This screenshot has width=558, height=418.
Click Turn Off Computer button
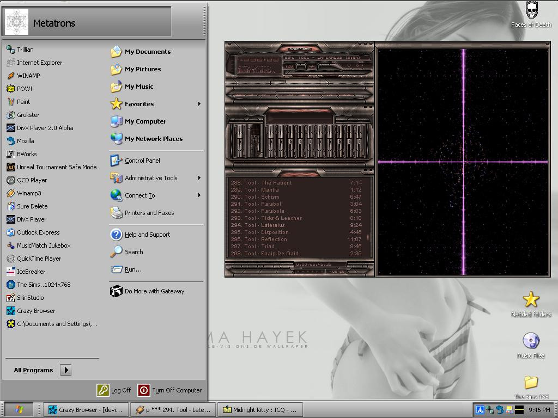(170, 390)
